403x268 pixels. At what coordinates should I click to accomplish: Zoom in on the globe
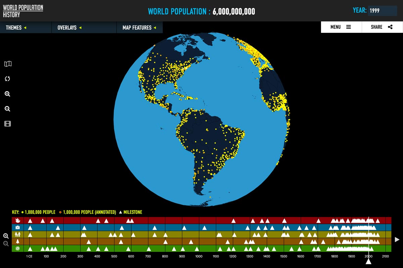tap(7, 94)
